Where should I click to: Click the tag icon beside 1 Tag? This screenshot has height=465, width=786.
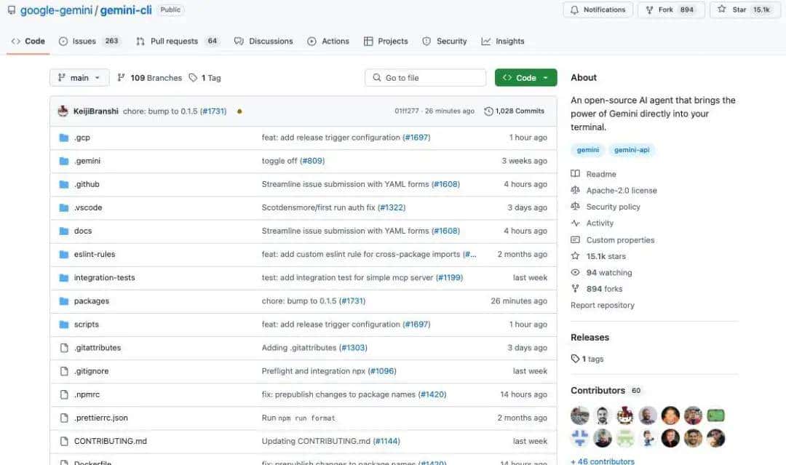pyautogui.click(x=193, y=78)
